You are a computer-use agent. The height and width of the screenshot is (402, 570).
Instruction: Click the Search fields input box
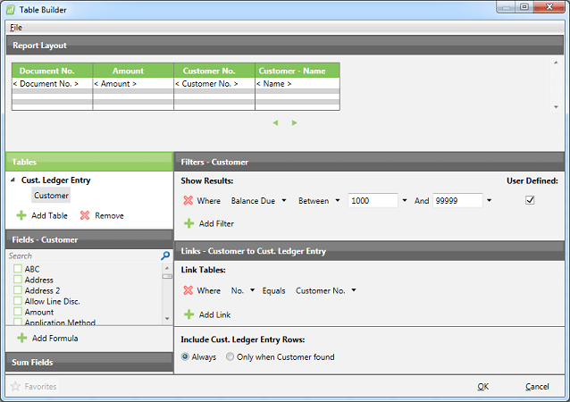(x=84, y=255)
